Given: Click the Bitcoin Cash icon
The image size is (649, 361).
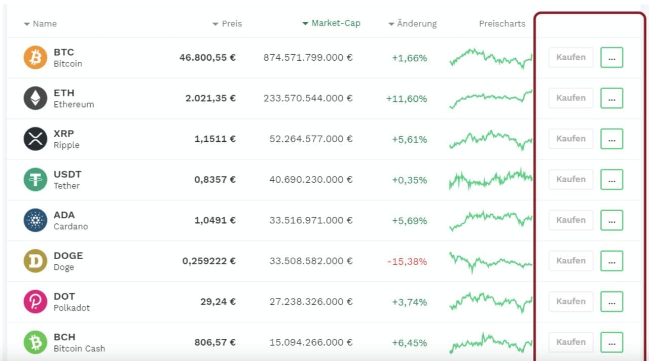Looking at the screenshot, I should click(35, 342).
